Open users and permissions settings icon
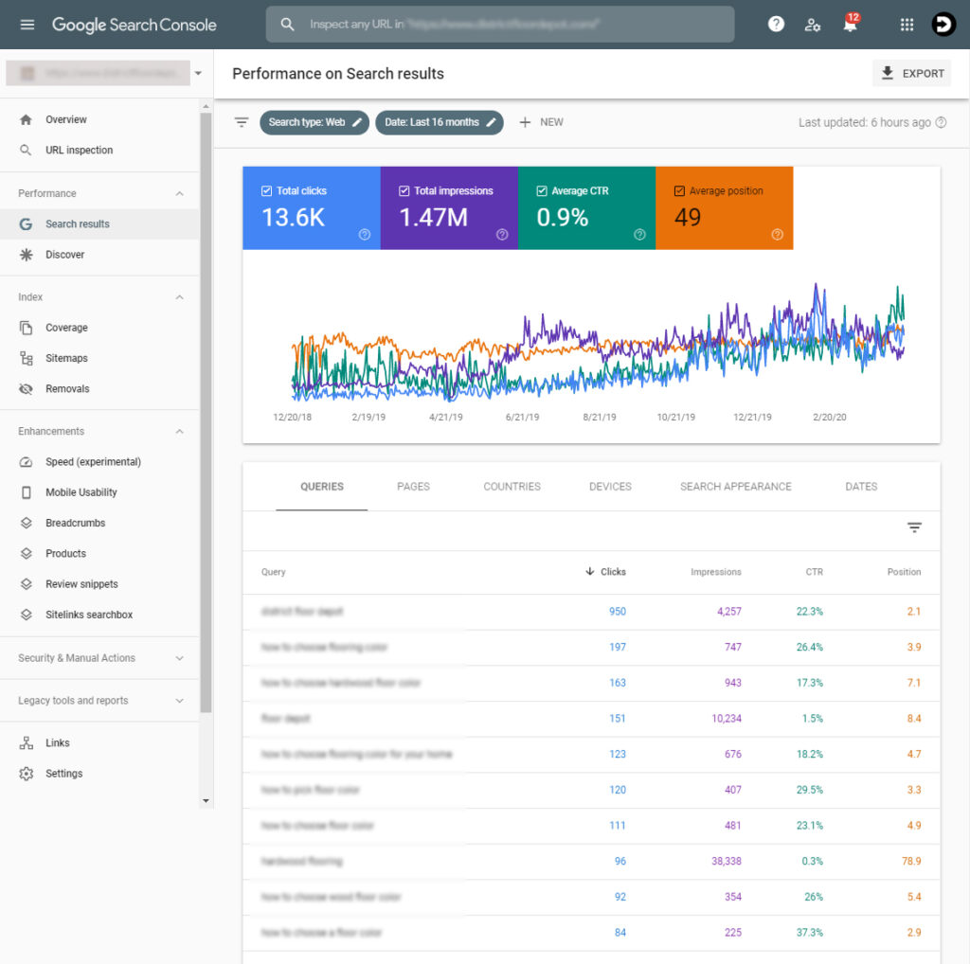The width and height of the screenshot is (970, 964). [812, 25]
